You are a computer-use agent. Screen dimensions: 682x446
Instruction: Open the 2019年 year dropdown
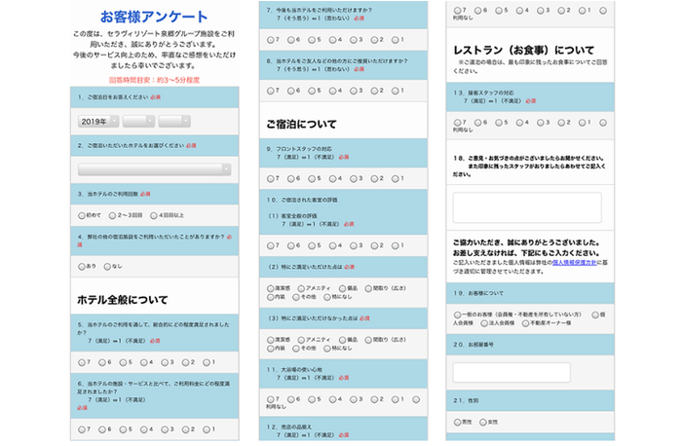pyautogui.click(x=95, y=120)
